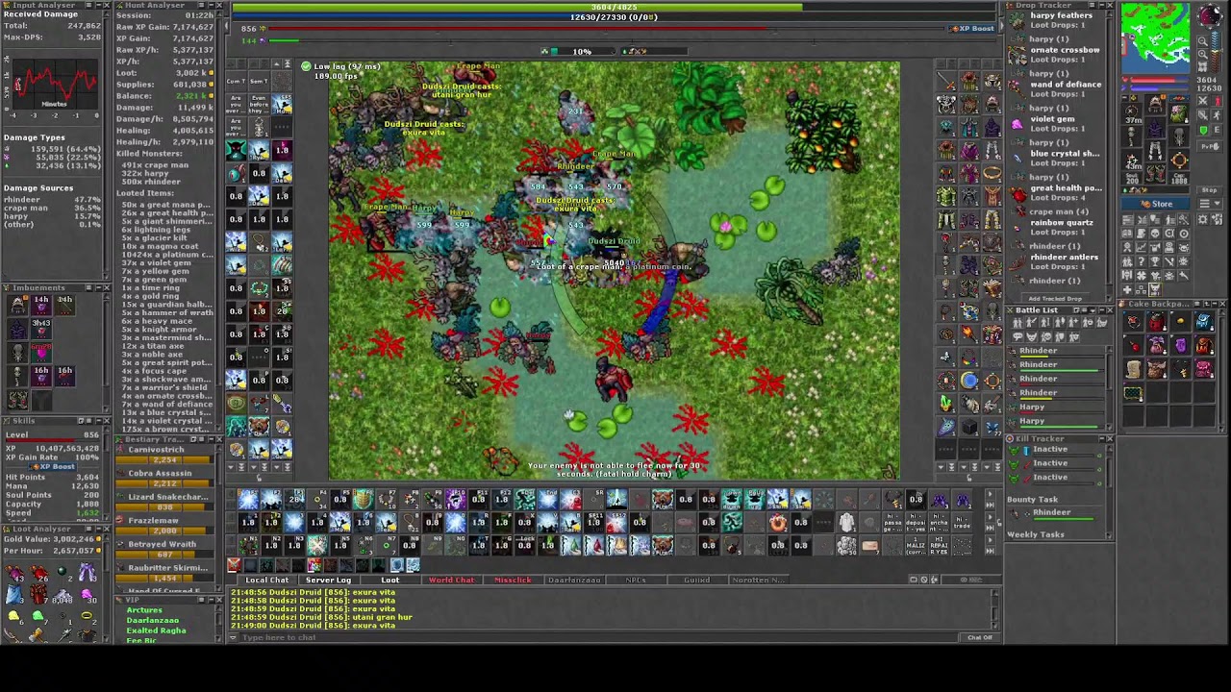Screen dimensions: 1231x692
Task: Select the armor equipment slot
Action: tap(1155, 126)
